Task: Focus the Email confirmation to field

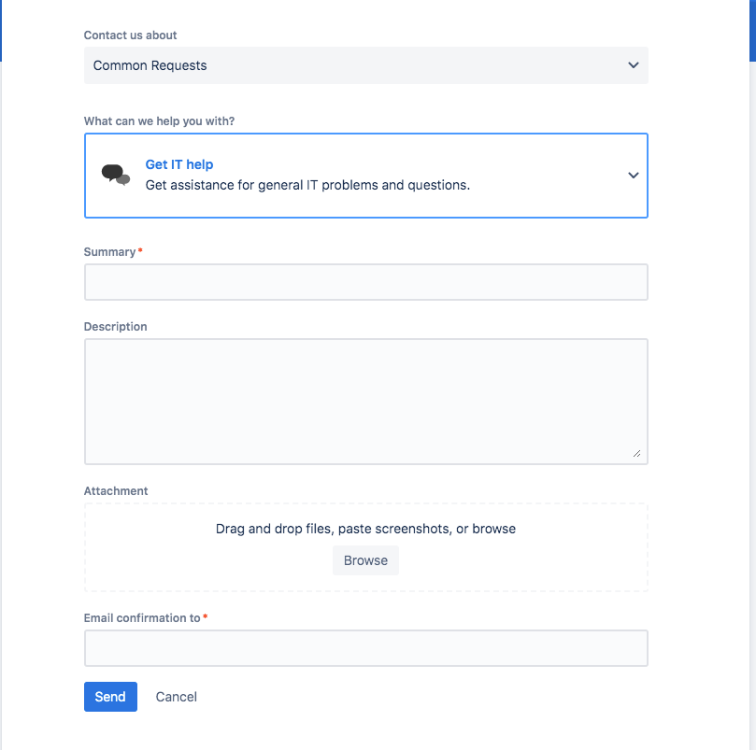Action: 365,647
